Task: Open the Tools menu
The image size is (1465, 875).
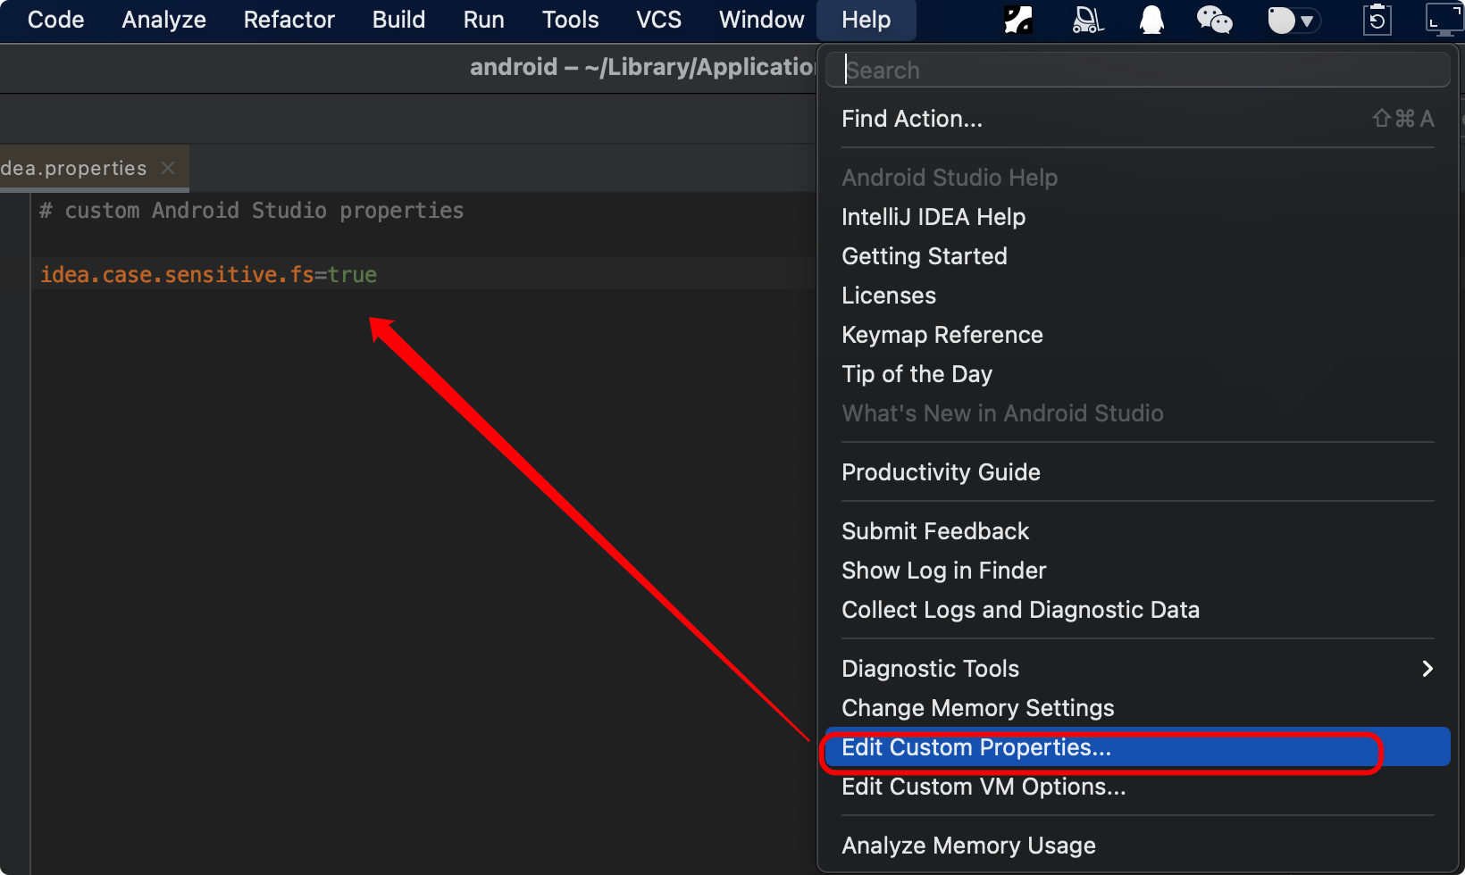Action: point(570,20)
